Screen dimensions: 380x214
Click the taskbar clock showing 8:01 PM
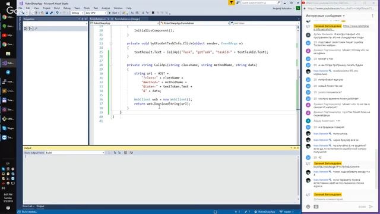(x=8, y=198)
